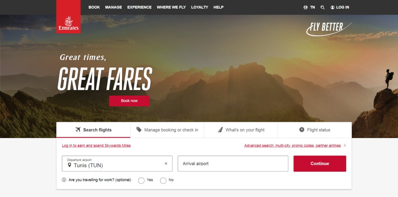Expand the WHERE WE FLY menu

click(x=171, y=7)
